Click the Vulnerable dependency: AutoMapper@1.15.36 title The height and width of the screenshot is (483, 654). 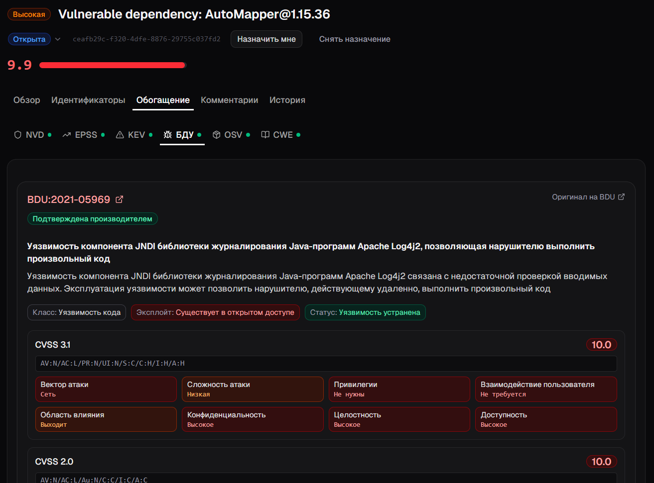click(194, 14)
